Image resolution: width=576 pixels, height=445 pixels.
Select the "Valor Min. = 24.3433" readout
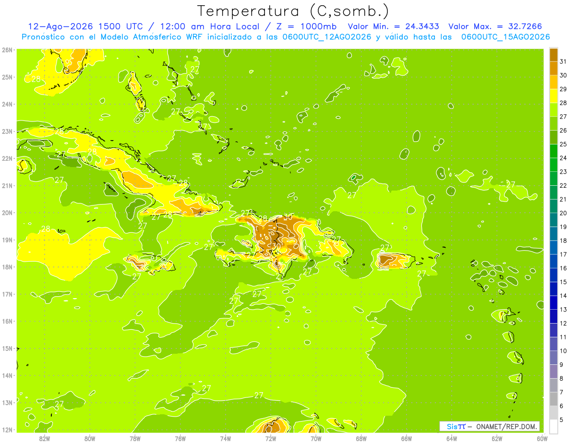point(393,26)
